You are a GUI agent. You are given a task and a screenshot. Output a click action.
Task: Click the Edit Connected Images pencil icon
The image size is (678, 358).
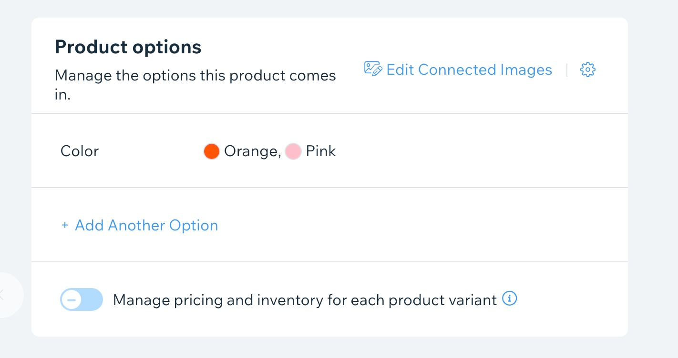[372, 69]
